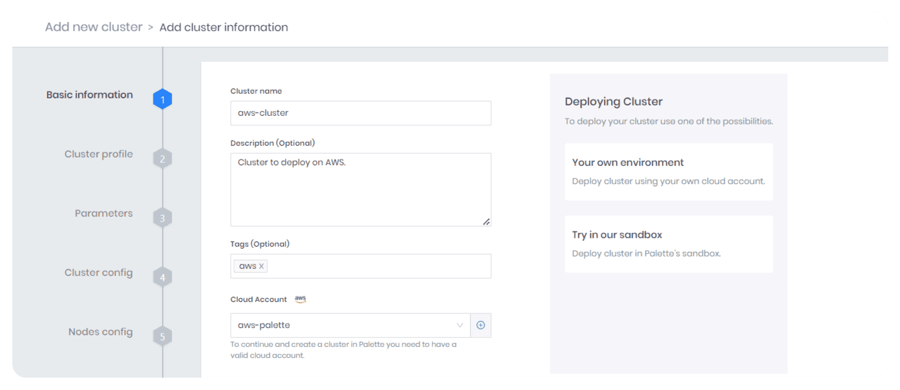The height and width of the screenshot is (390, 900).
Task: Click the valid cloud account help text
Action: [344, 350]
